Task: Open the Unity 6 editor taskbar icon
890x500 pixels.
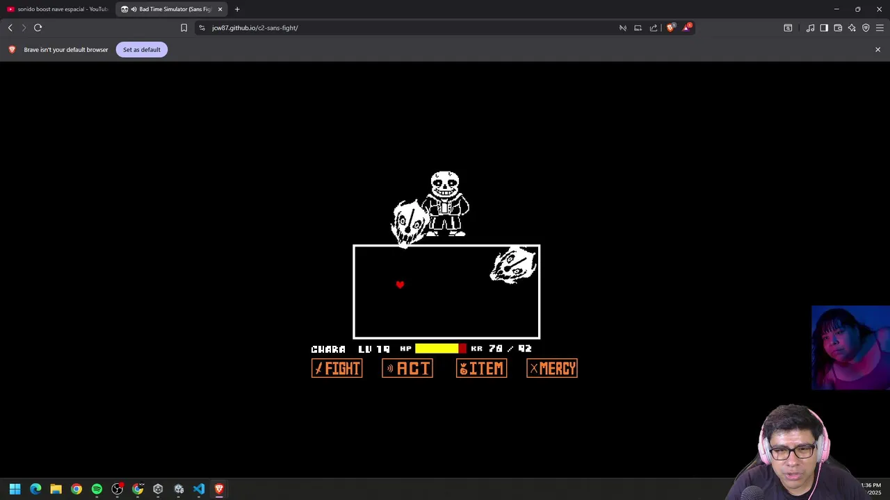Action: coord(179,489)
